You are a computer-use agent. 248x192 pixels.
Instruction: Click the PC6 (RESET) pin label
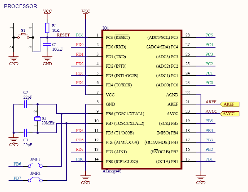coord(118,38)
